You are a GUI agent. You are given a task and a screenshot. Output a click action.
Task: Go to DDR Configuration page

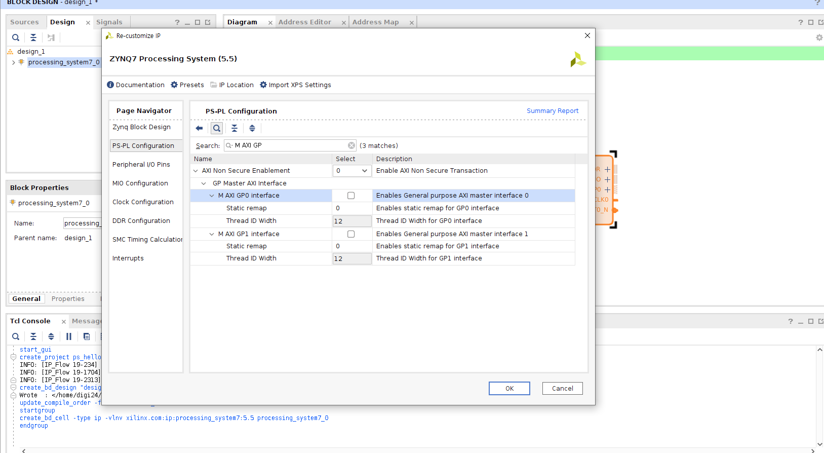pos(141,221)
